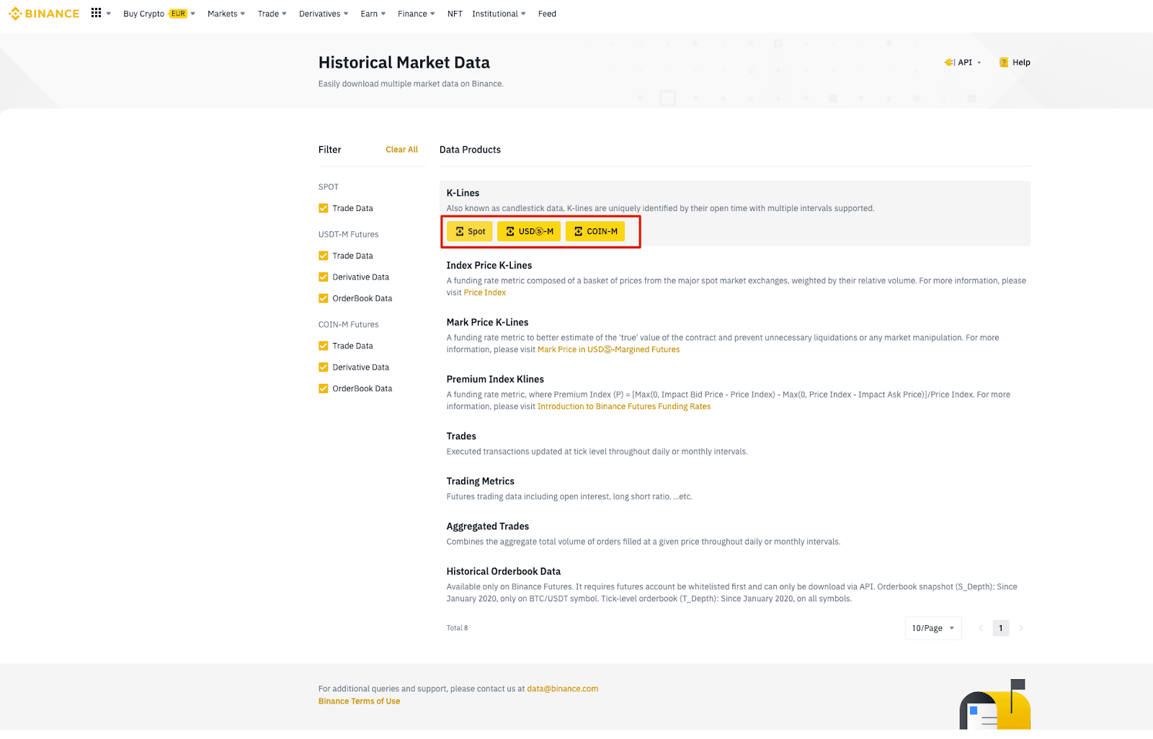
Task: Click the API plug icon
Action: [x=949, y=63]
